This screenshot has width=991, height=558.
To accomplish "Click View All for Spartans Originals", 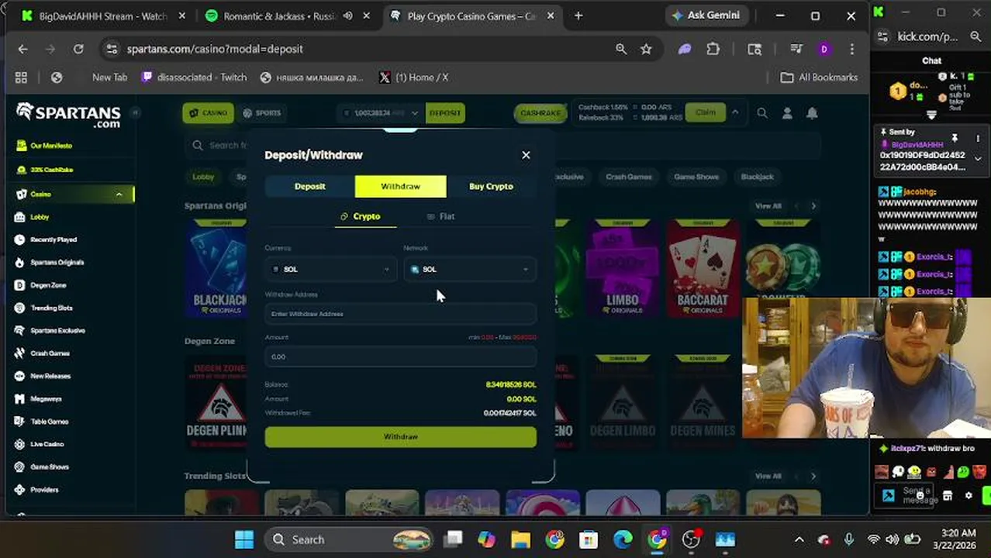I will [x=768, y=206].
